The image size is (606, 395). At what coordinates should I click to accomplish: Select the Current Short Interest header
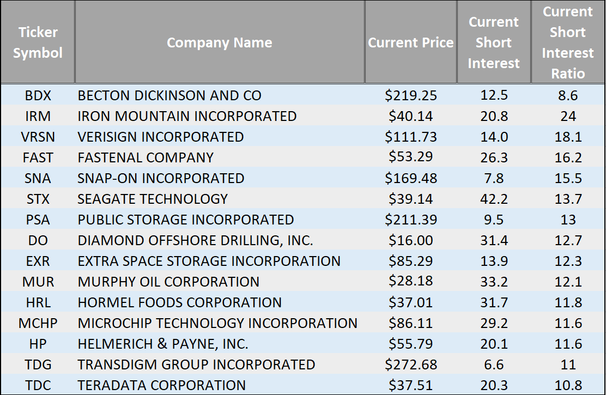point(494,42)
